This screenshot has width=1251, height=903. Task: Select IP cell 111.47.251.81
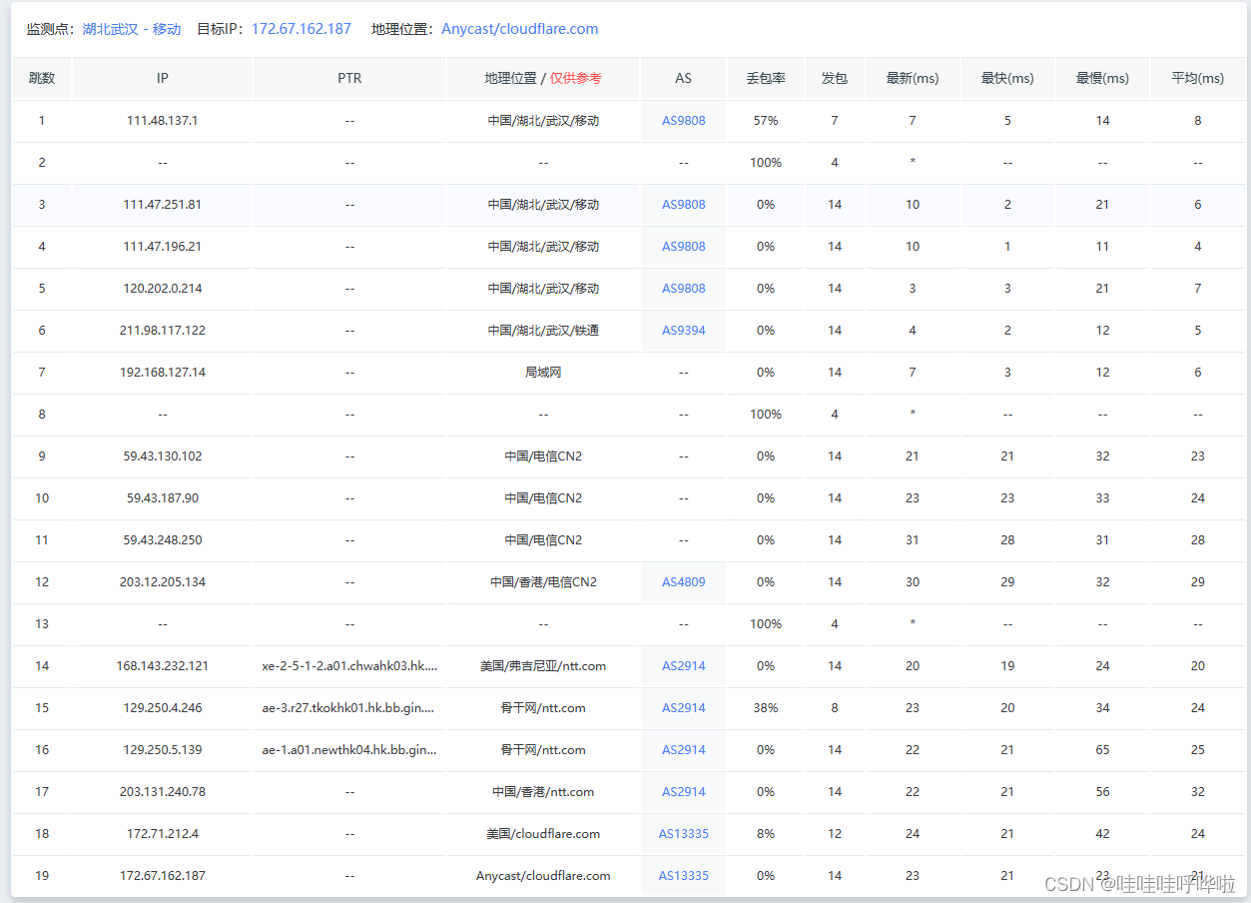tap(163, 205)
